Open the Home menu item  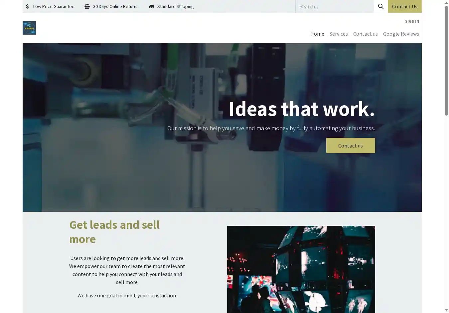pyautogui.click(x=317, y=34)
